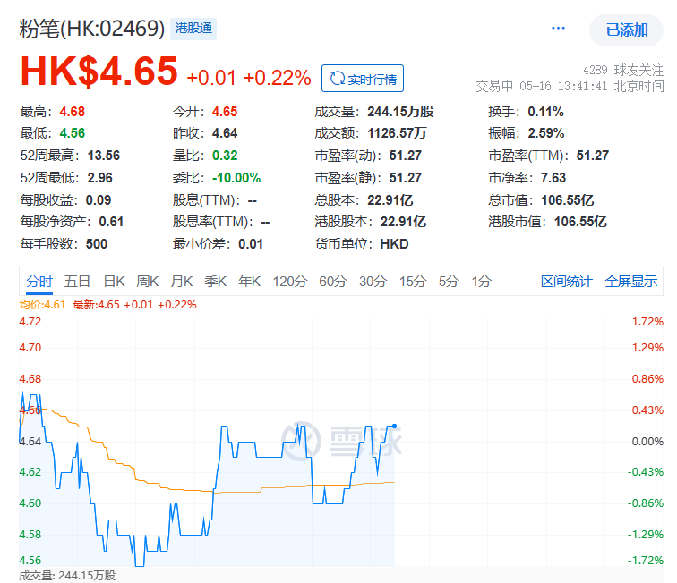
Task: Click the 量比 value 0.32
Action: pos(225,156)
